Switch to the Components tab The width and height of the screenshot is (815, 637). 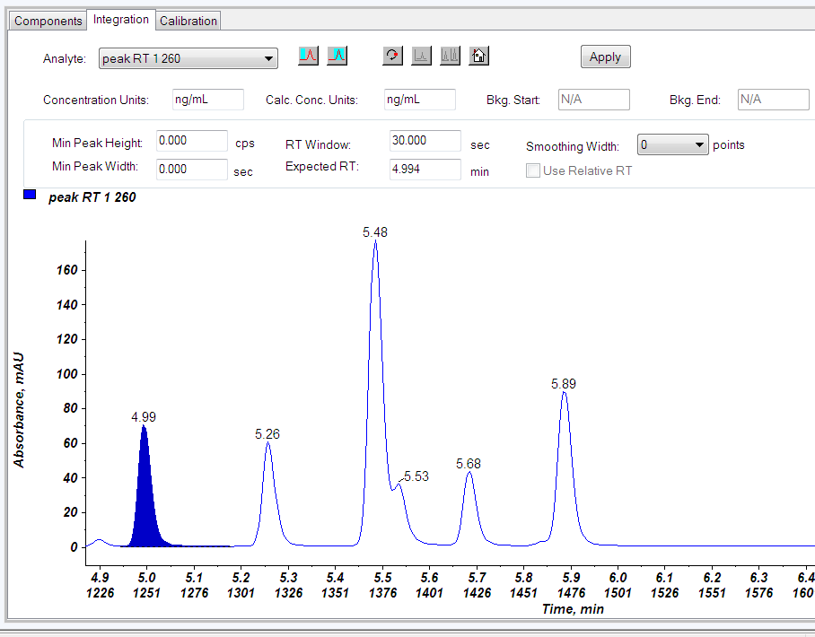pos(48,21)
